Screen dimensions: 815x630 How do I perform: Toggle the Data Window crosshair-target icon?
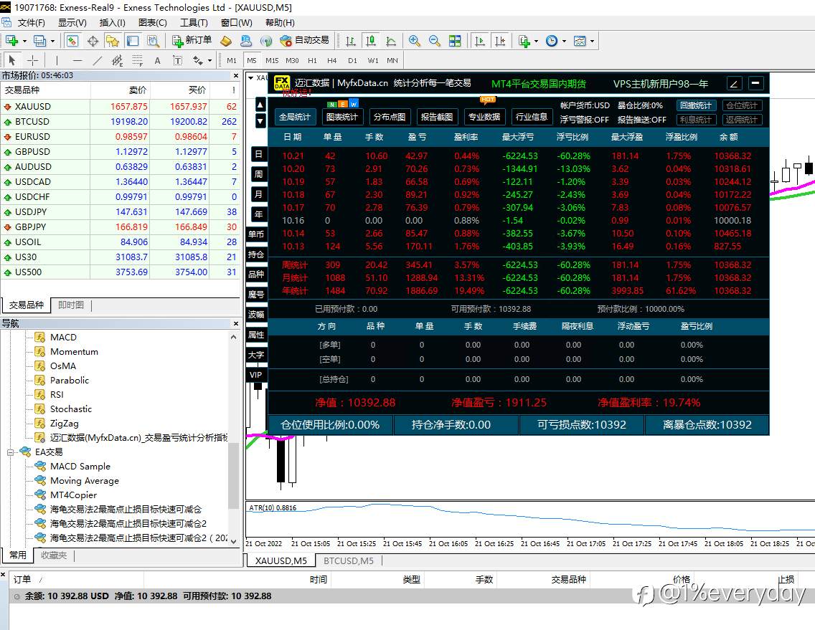point(93,41)
